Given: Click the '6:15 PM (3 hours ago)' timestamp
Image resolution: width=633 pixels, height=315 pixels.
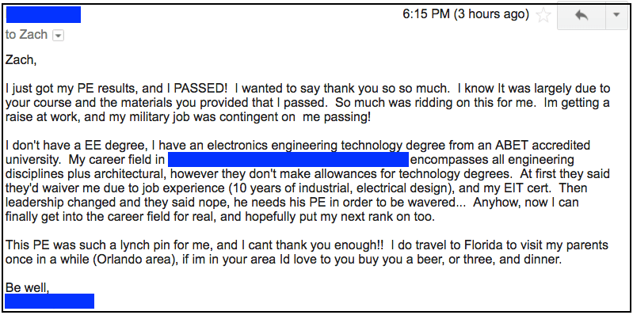Looking at the screenshot, I should (x=466, y=14).
